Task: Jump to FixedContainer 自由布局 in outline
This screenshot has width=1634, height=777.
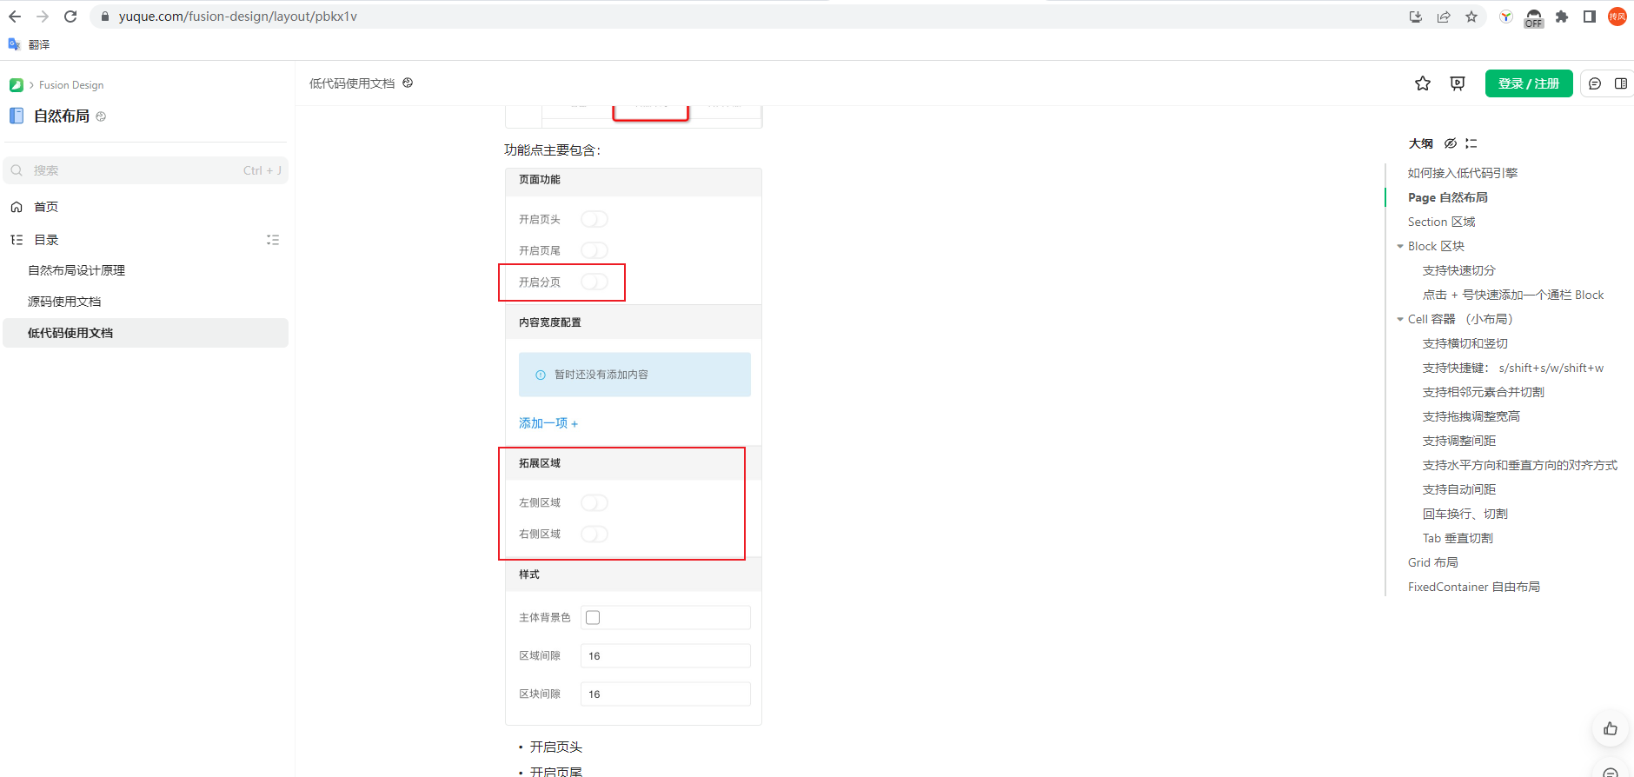Action: (1474, 587)
